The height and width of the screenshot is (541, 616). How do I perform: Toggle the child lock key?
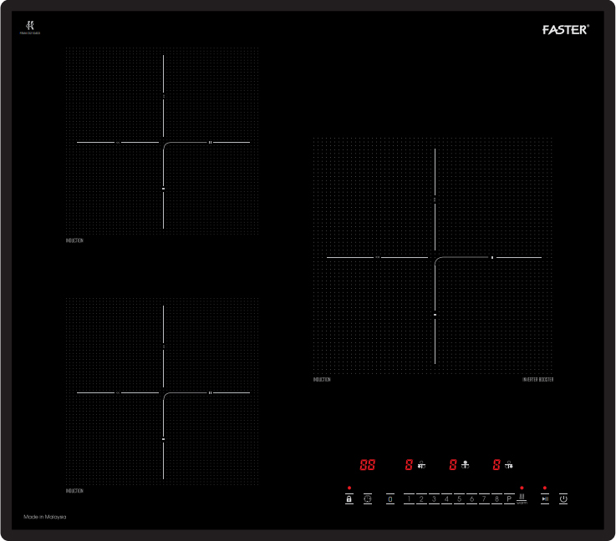pyautogui.click(x=349, y=499)
